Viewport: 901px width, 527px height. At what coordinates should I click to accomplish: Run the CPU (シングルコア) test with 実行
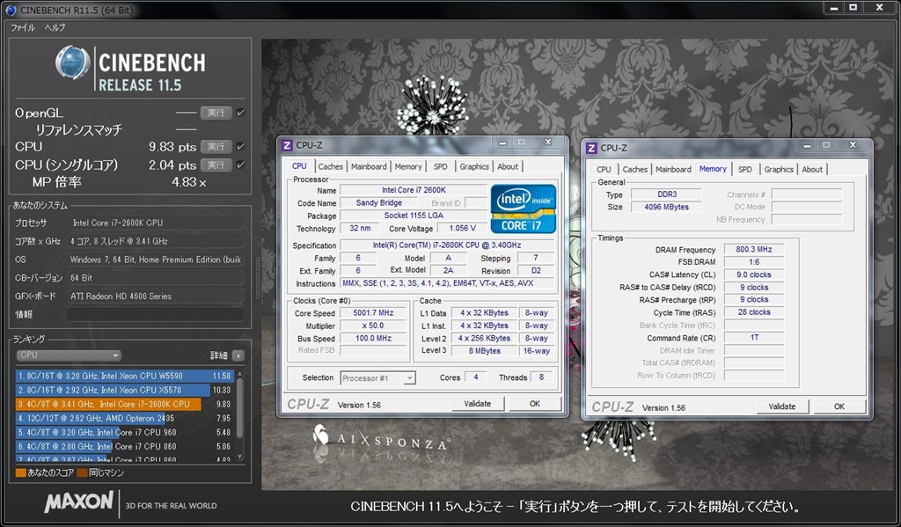[216, 165]
